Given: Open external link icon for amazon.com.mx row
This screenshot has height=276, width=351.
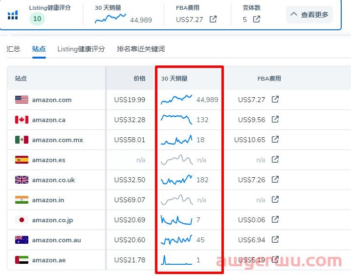Looking at the screenshot, I should [x=275, y=140].
